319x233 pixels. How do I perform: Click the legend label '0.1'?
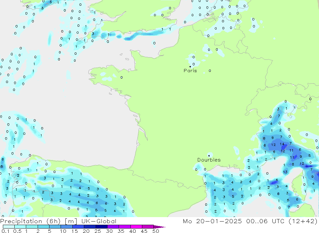[x=5, y=231]
